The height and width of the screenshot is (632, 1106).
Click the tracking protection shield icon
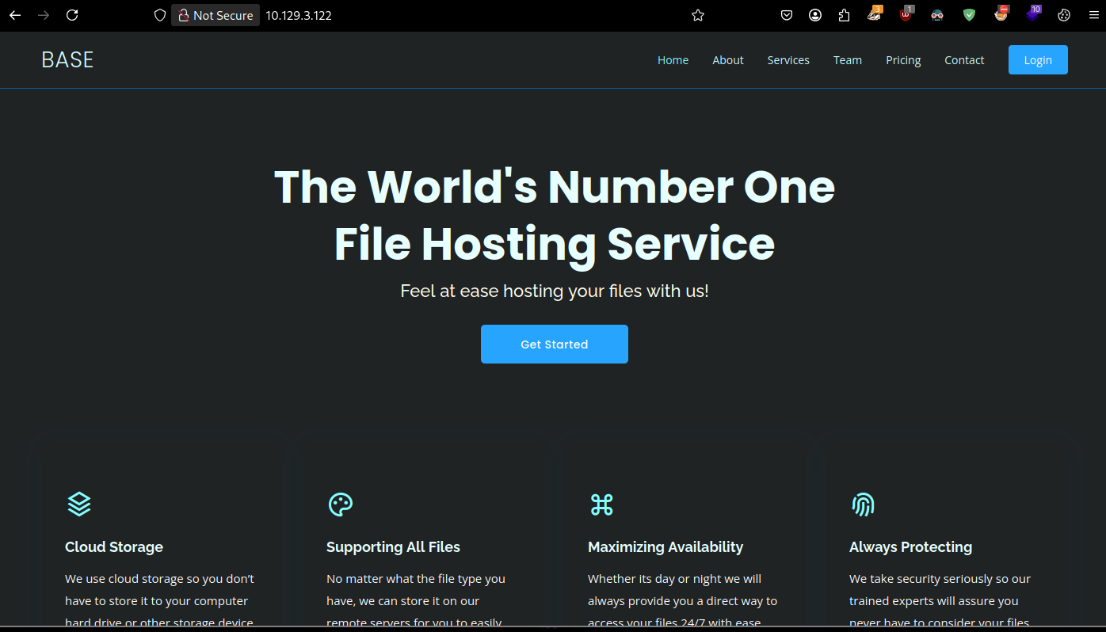160,15
